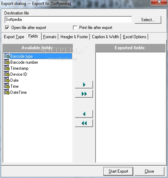Click the Time field icon
Screen dimensions: 168x178
click(7, 86)
